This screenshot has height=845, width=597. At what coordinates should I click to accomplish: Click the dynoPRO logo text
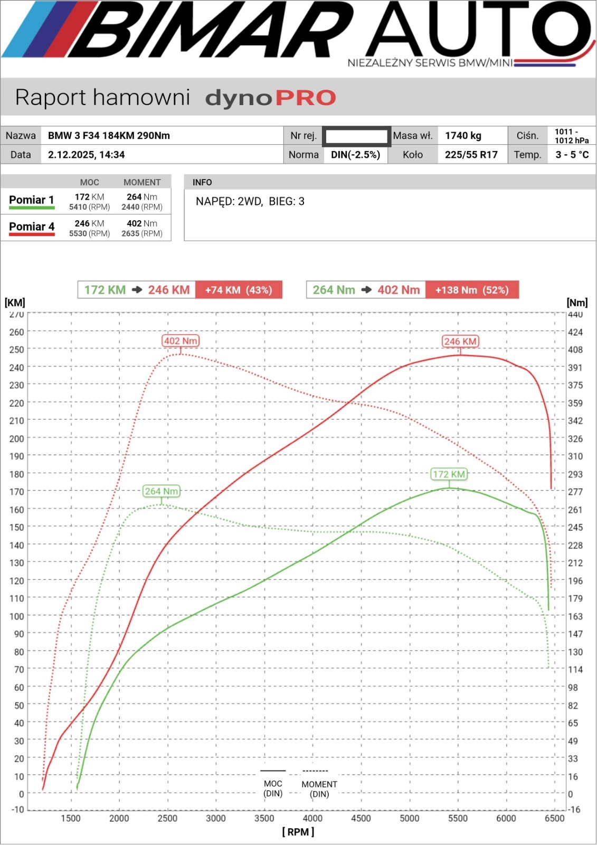270,98
